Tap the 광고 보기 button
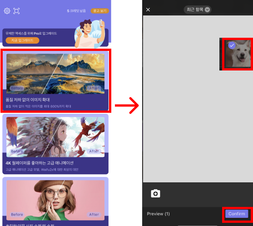The width and height of the screenshot is (253, 226). click(x=100, y=10)
